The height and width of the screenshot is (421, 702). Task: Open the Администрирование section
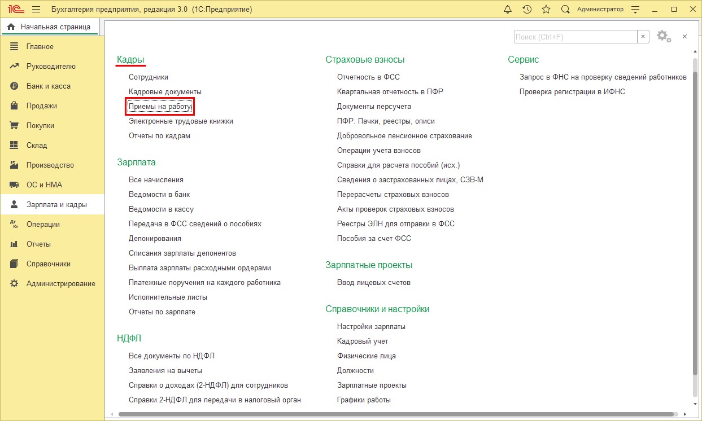pos(60,284)
